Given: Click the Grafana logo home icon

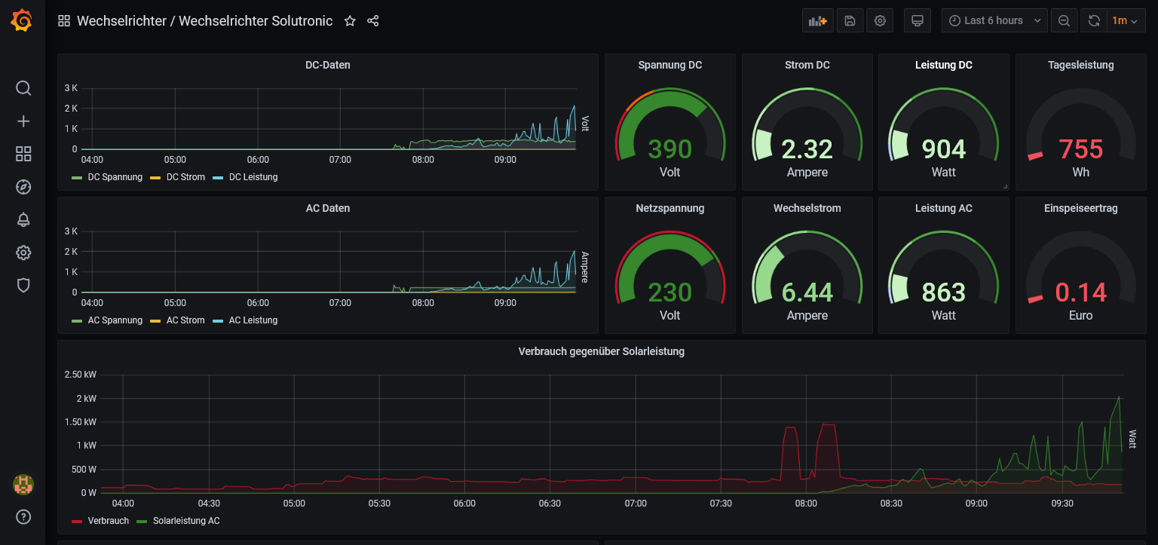Looking at the screenshot, I should click(22, 21).
